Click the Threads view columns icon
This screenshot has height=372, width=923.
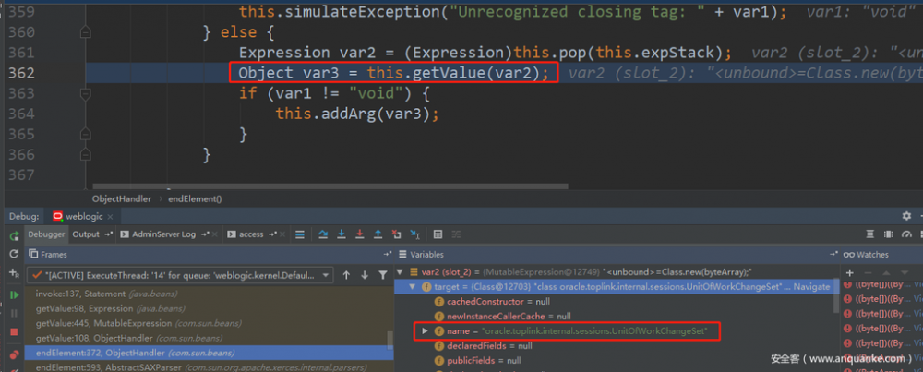(x=888, y=234)
